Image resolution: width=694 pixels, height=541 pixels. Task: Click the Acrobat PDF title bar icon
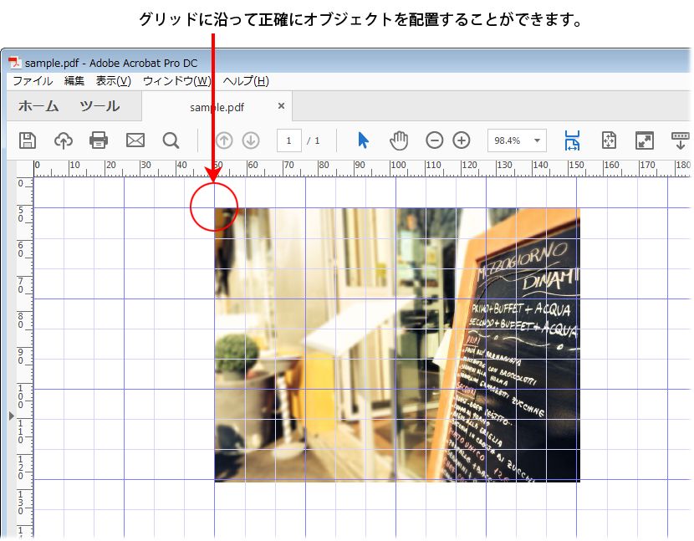tap(14, 63)
